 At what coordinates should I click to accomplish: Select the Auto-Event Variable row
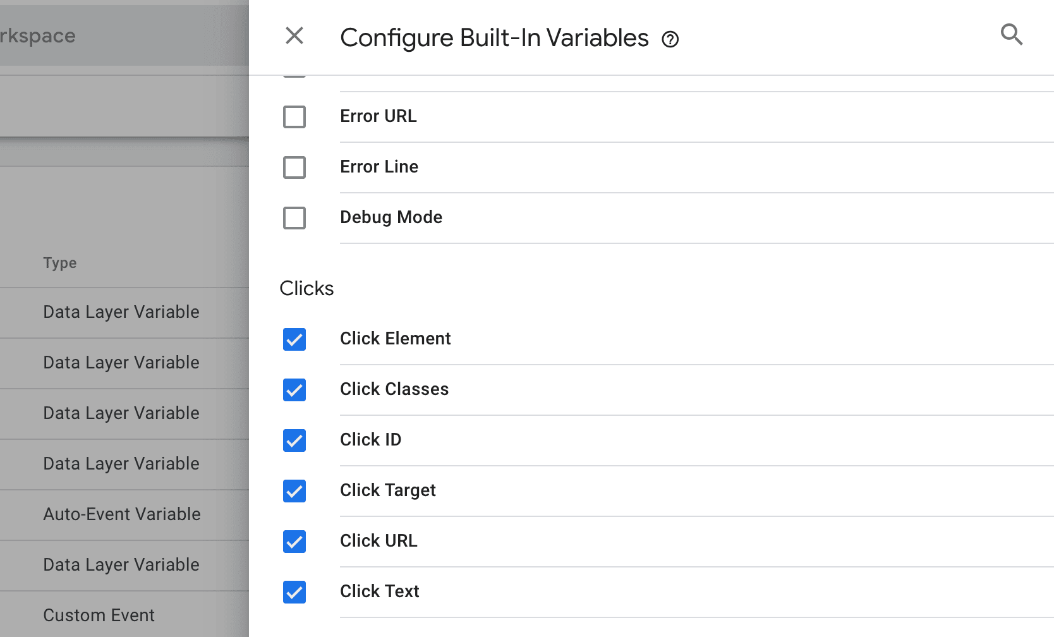point(121,514)
